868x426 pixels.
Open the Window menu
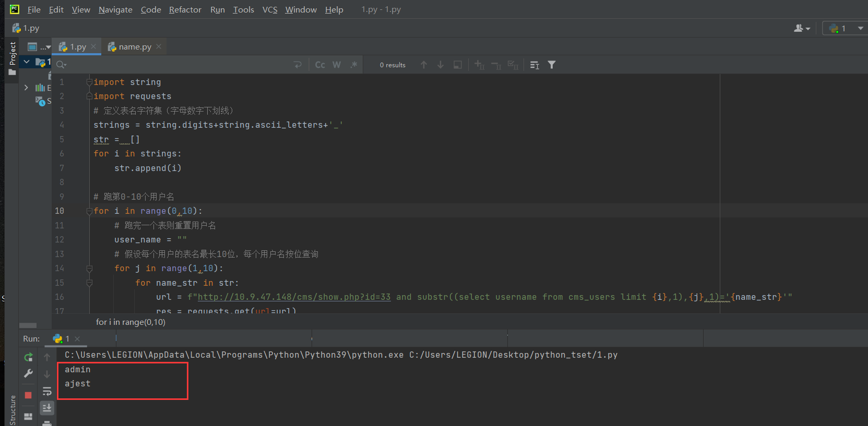(x=301, y=9)
